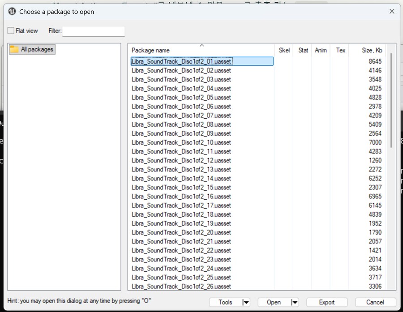Click into the Filter text field
The image size is (403, 312).
tap(93, 31)
